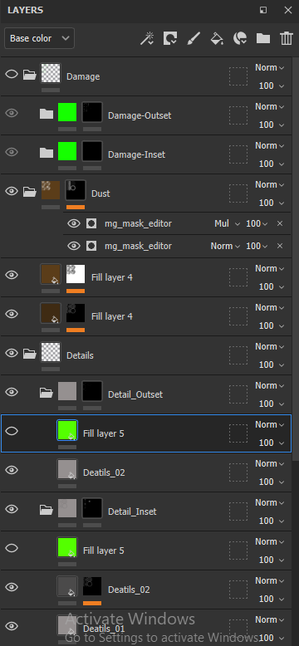Image resolution: width=299 pixels, height=646 pixels.
Task: Show the Damage-Outset layer
Action: click(12, 113)
